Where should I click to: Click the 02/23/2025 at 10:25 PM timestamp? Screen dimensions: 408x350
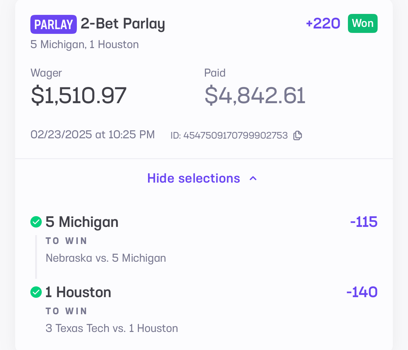coord(93,134)
